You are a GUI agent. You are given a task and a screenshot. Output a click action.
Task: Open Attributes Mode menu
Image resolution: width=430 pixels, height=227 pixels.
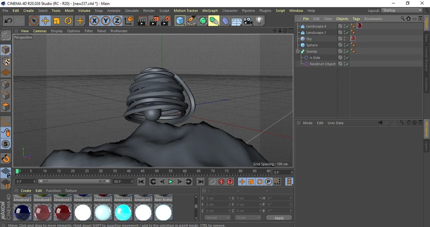(x=308, y=123)
